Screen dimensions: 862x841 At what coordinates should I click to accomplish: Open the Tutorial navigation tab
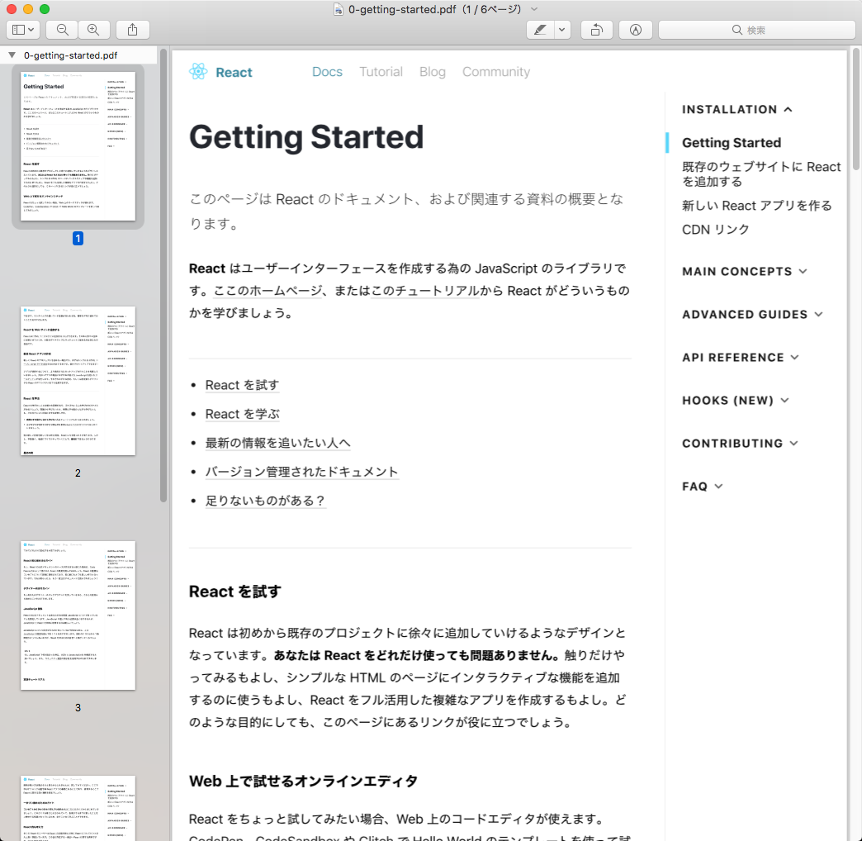pyautogui.click(x=381, y=72)
